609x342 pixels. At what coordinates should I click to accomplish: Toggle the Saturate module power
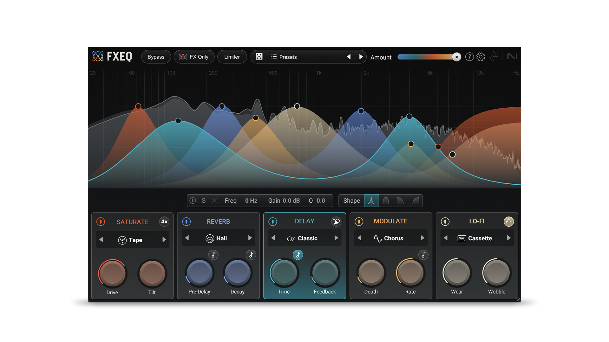[101, 222]
